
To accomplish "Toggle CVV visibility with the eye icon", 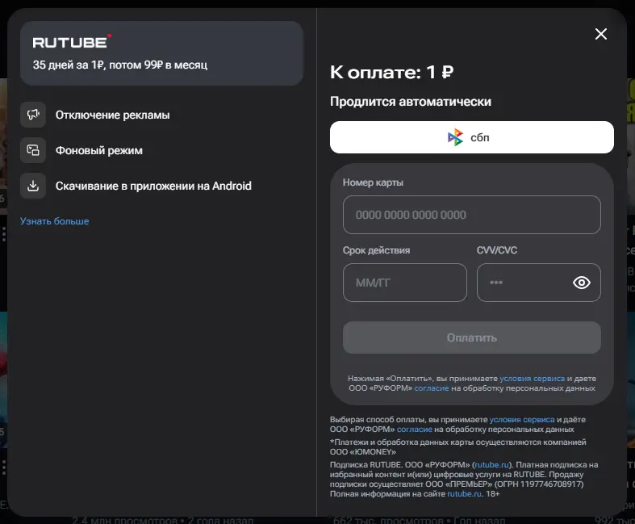I will [582, 283].
